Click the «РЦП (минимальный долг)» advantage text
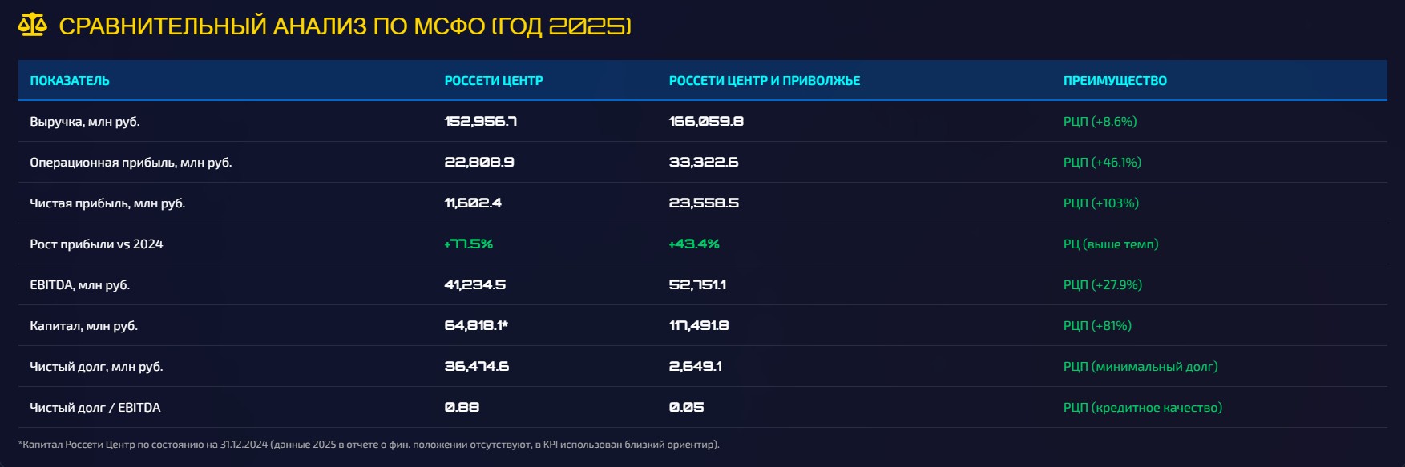Screen dimensions: 1405x467 1141,367
